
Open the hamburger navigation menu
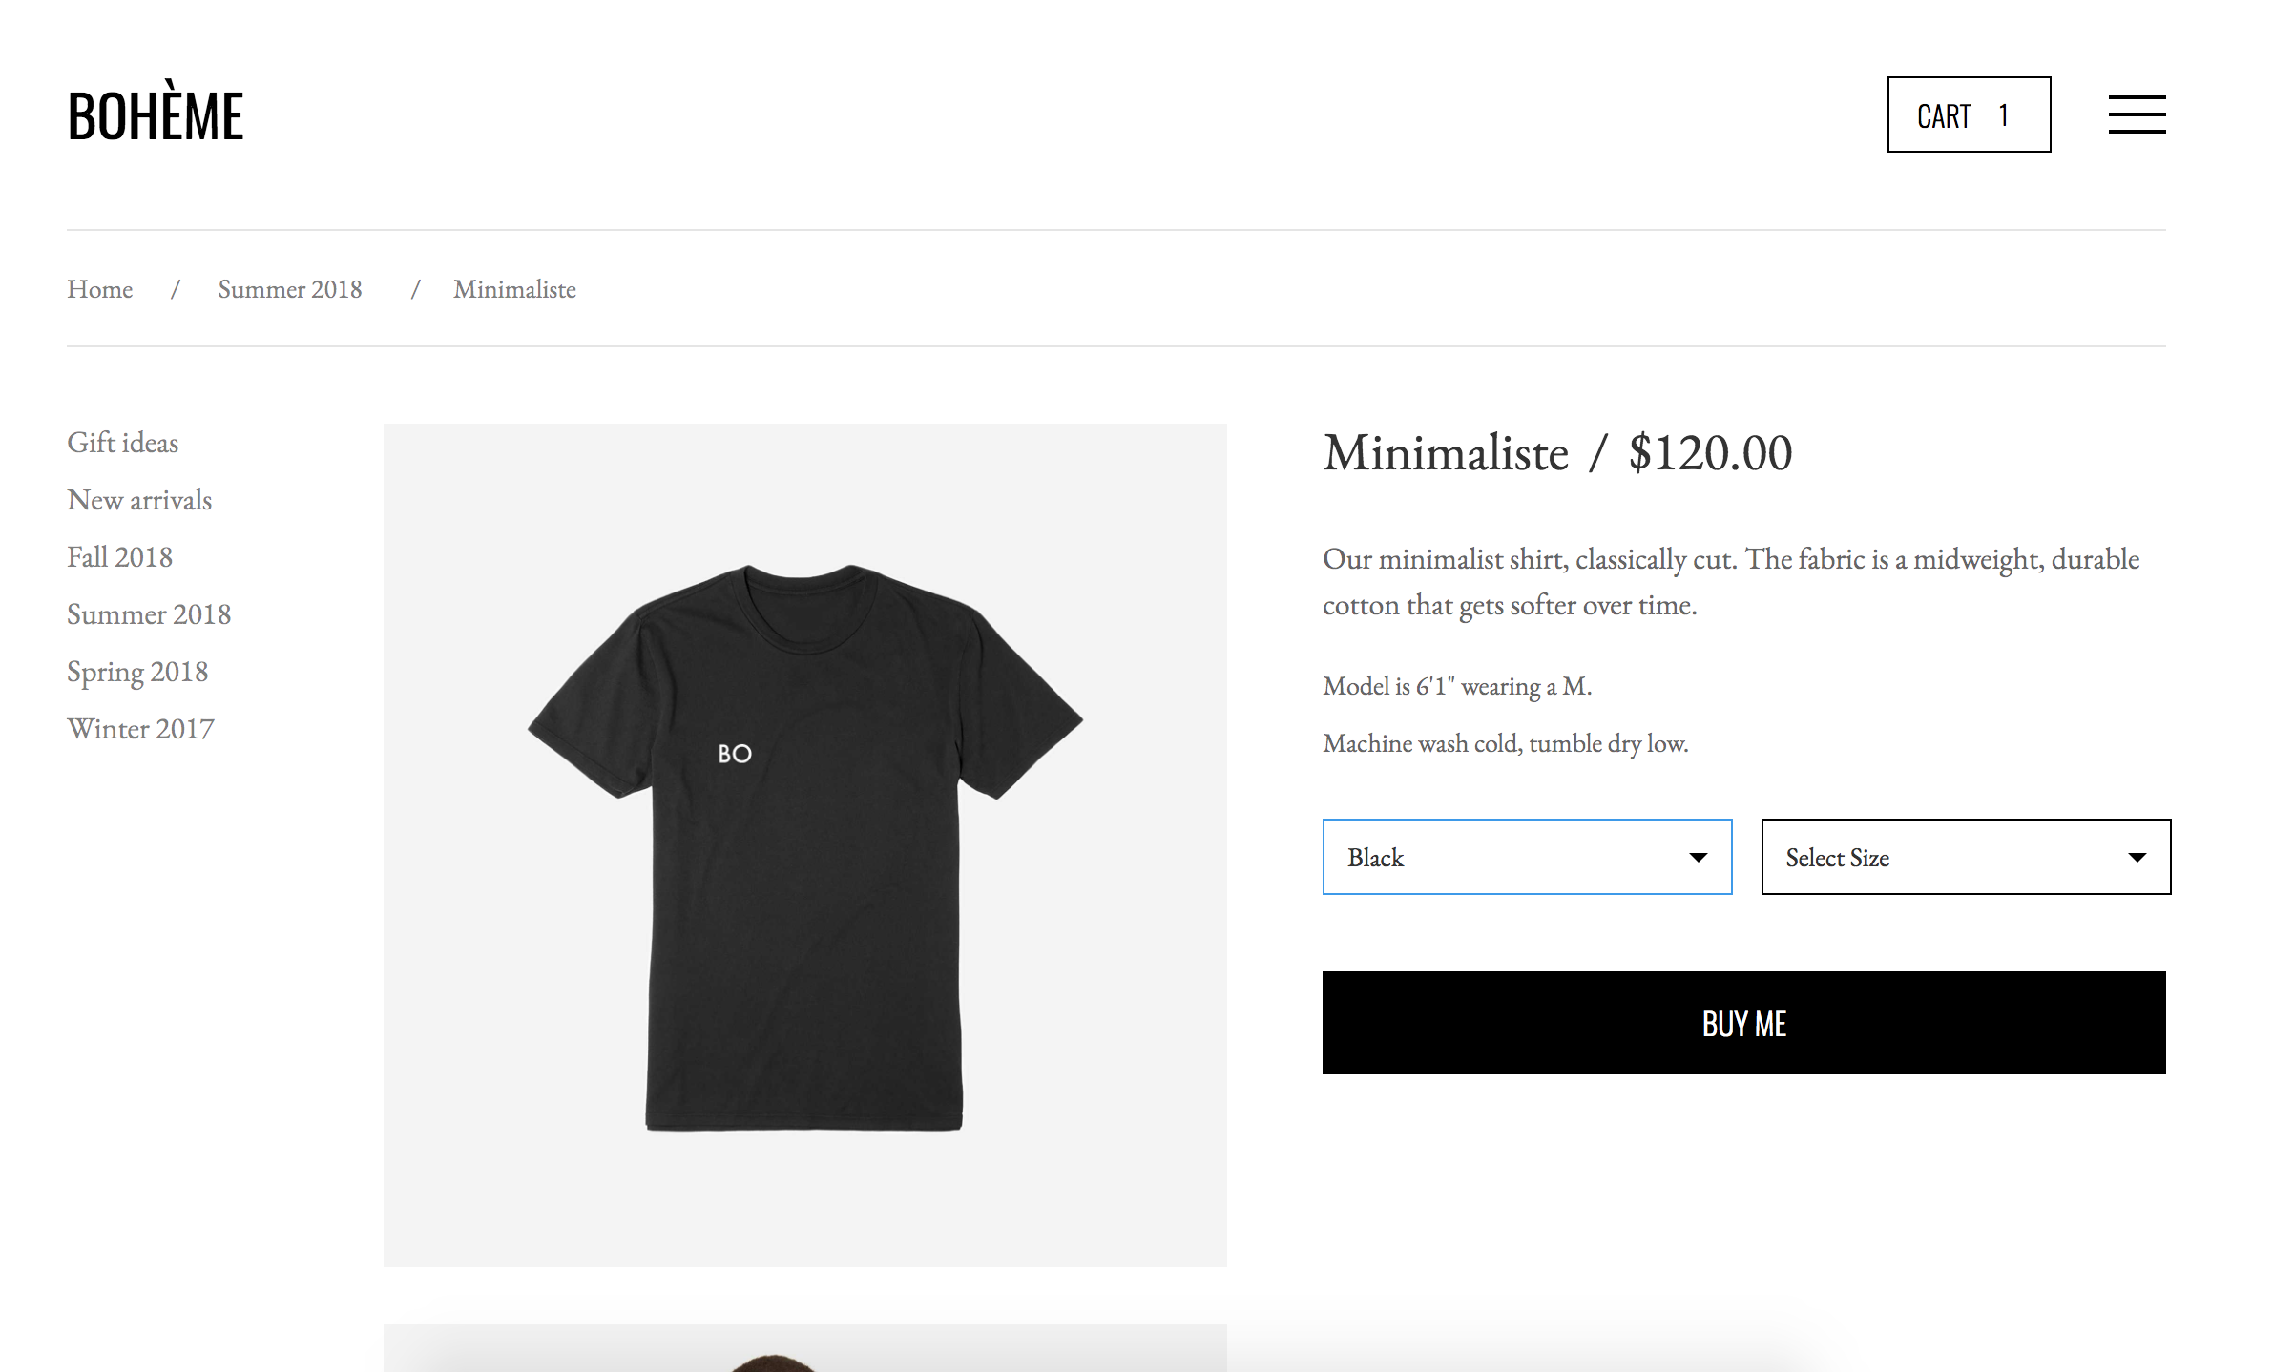[2137, 114]
